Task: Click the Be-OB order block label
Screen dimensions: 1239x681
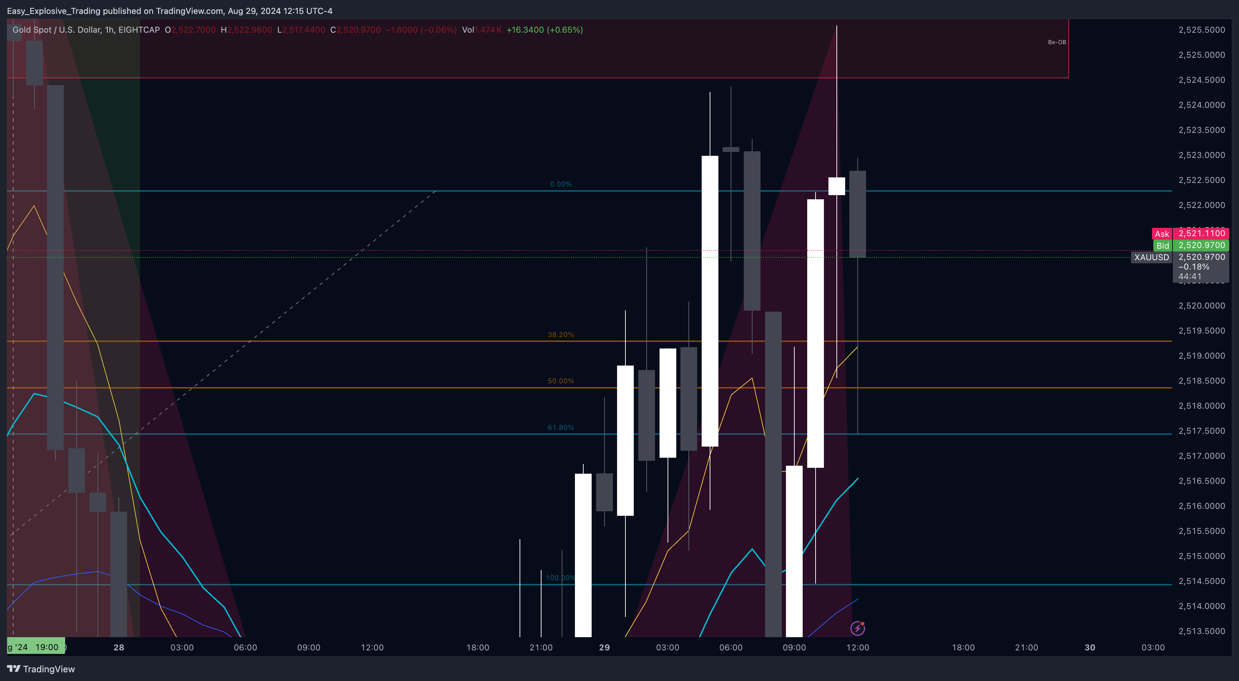Action: (x=1057, y=42)
